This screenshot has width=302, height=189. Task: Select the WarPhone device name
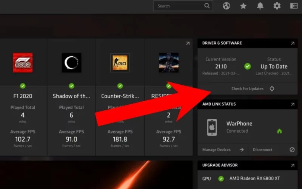[239, 124]
